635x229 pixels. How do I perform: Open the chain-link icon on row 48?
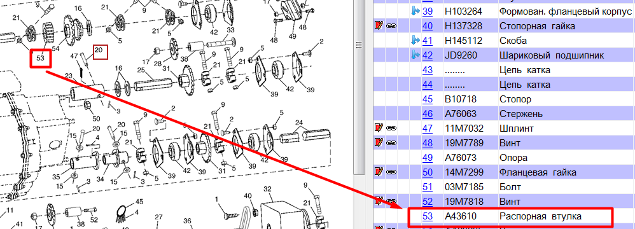click(x=391, y=143)
